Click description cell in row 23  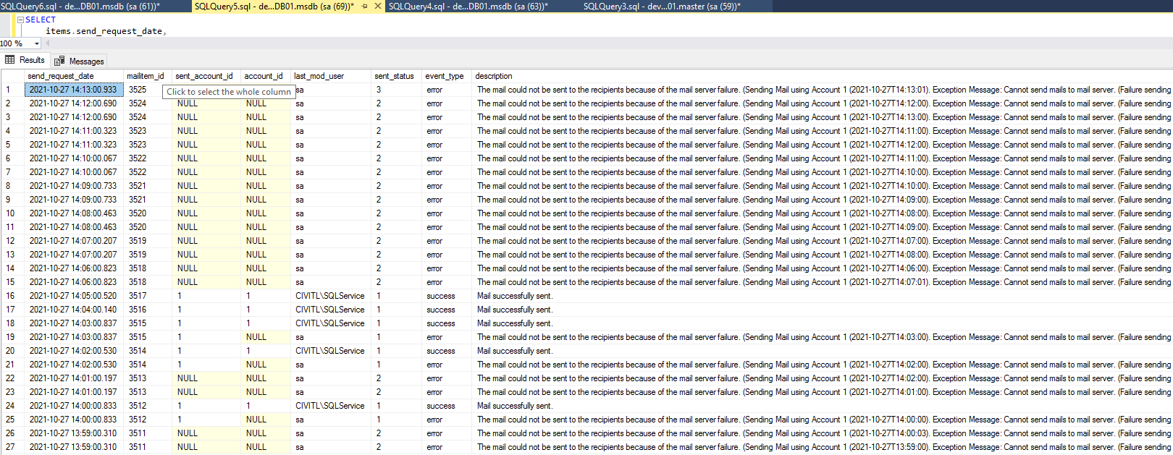point(822,392)
